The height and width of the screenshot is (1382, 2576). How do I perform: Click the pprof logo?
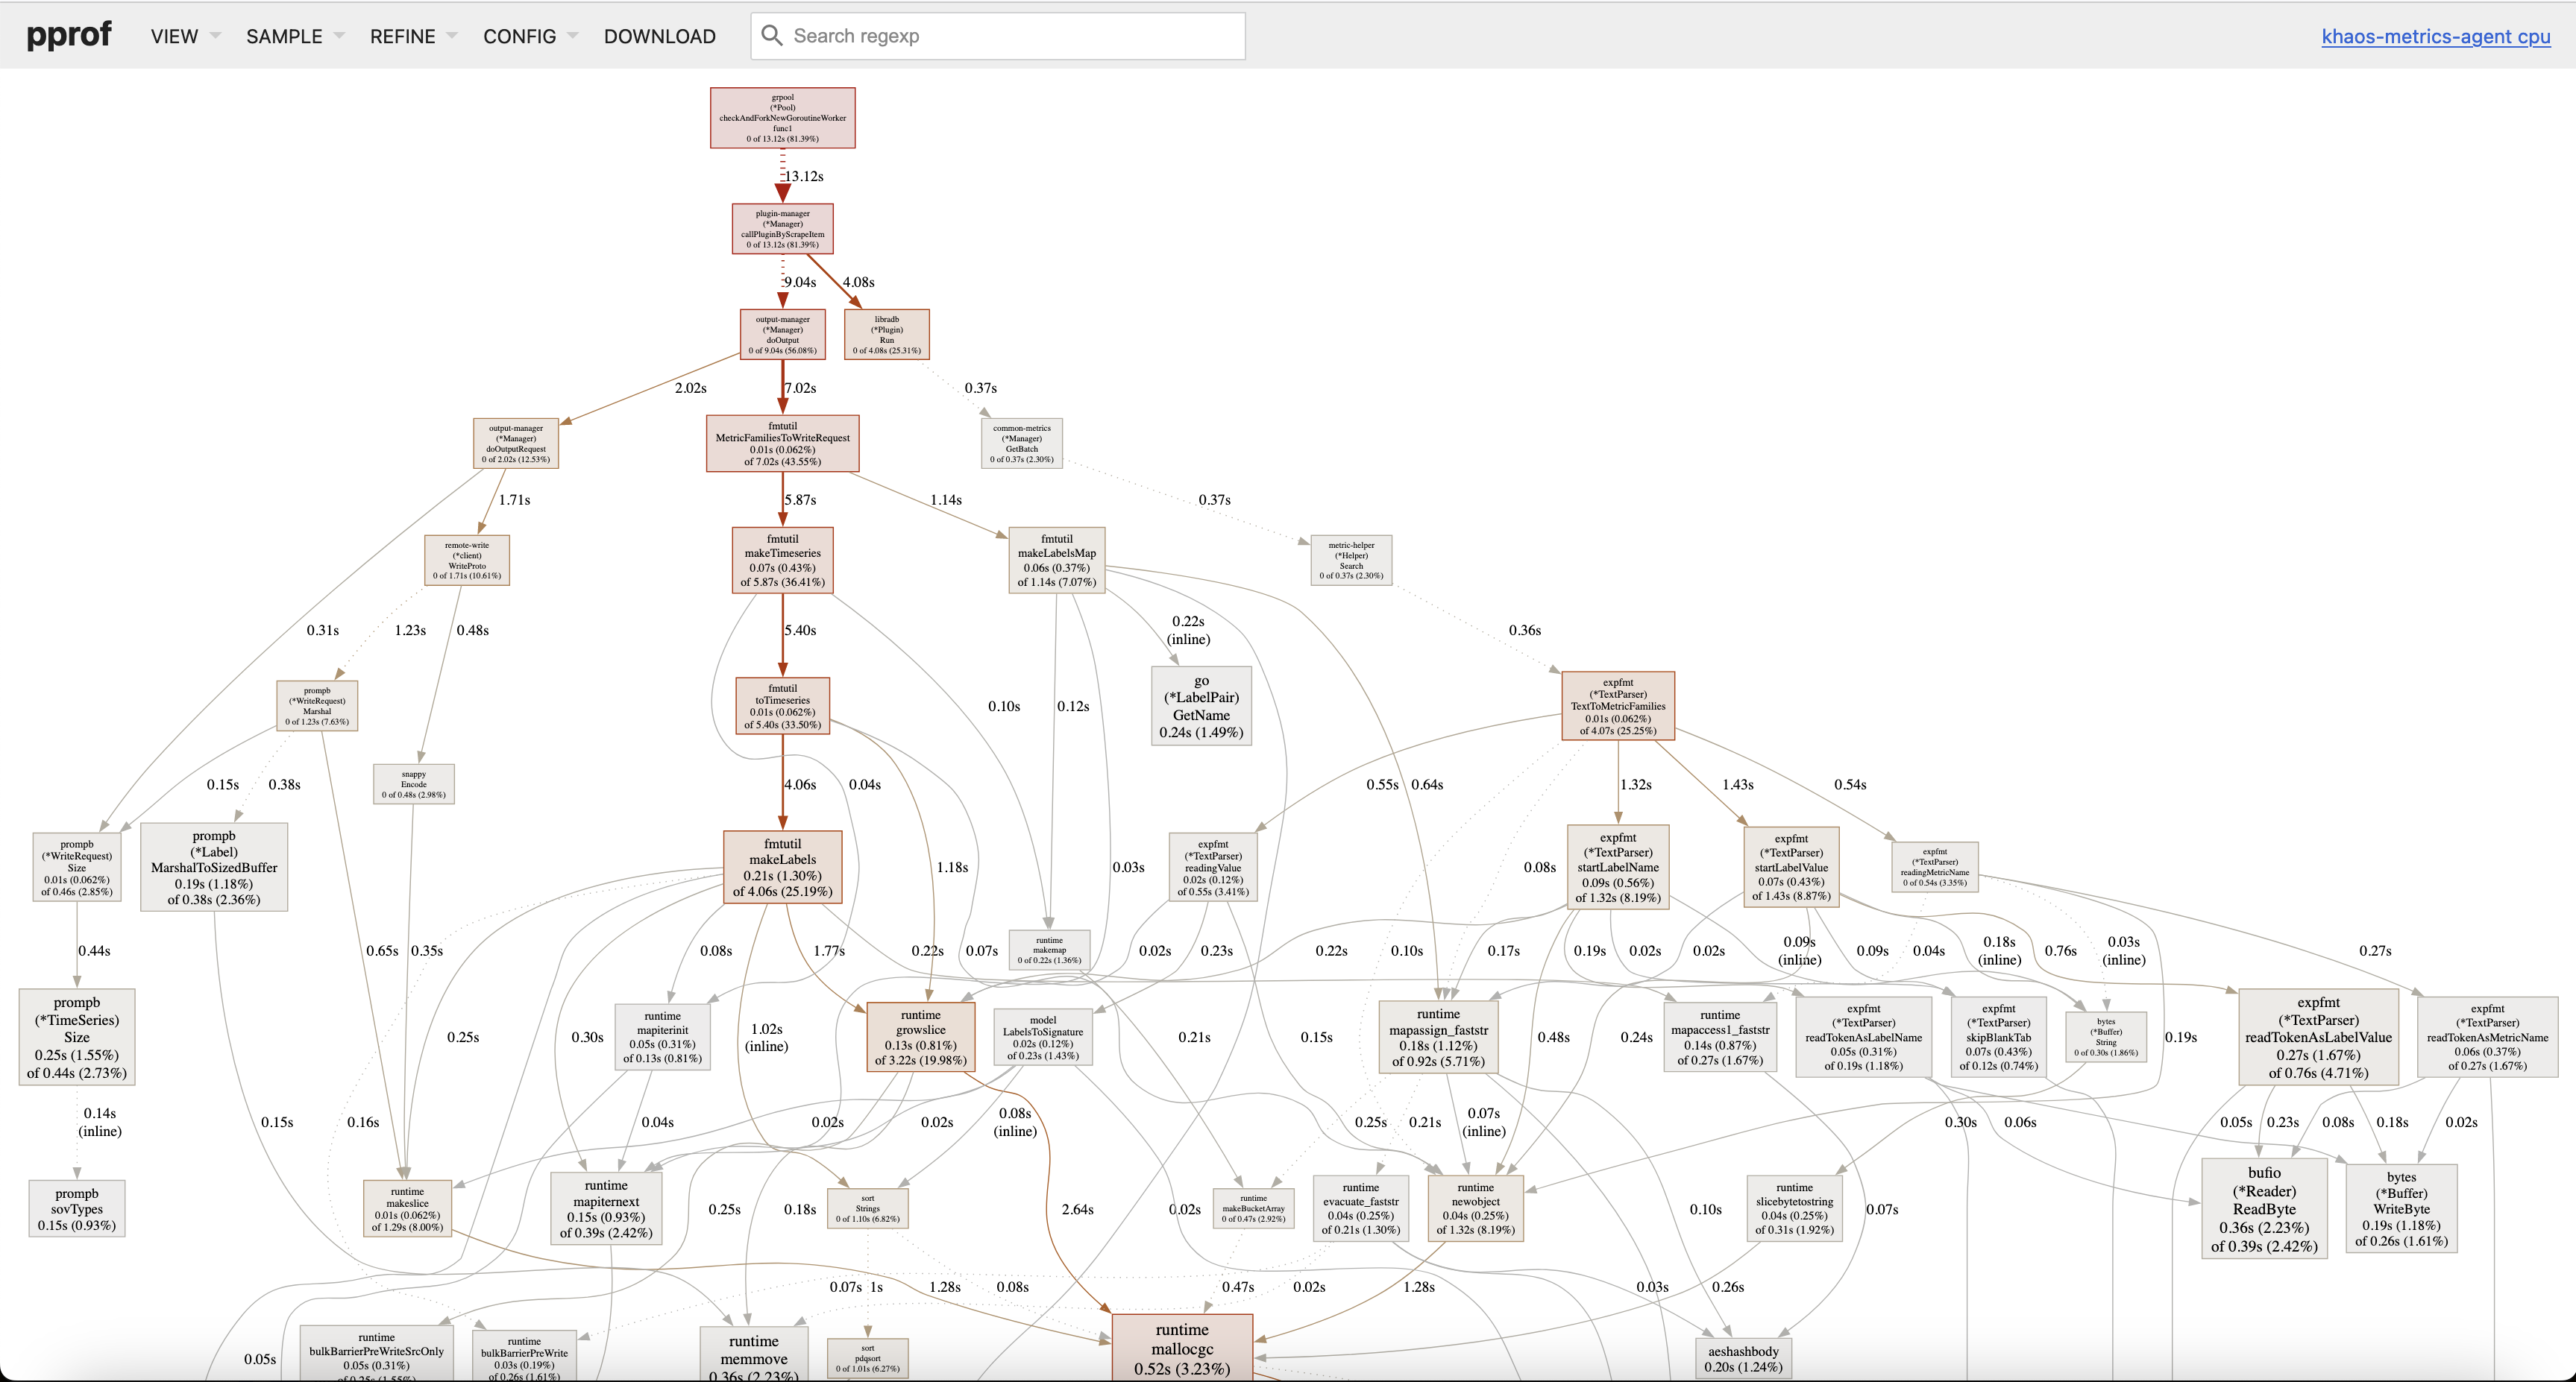coord(69,35)
